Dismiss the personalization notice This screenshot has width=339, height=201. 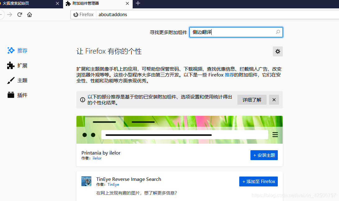click(274, 100)
